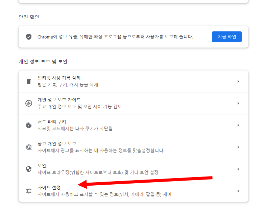Expand the 보안 row arrow
Viewport: 266px width, 216px height.
tap(238, 169)
